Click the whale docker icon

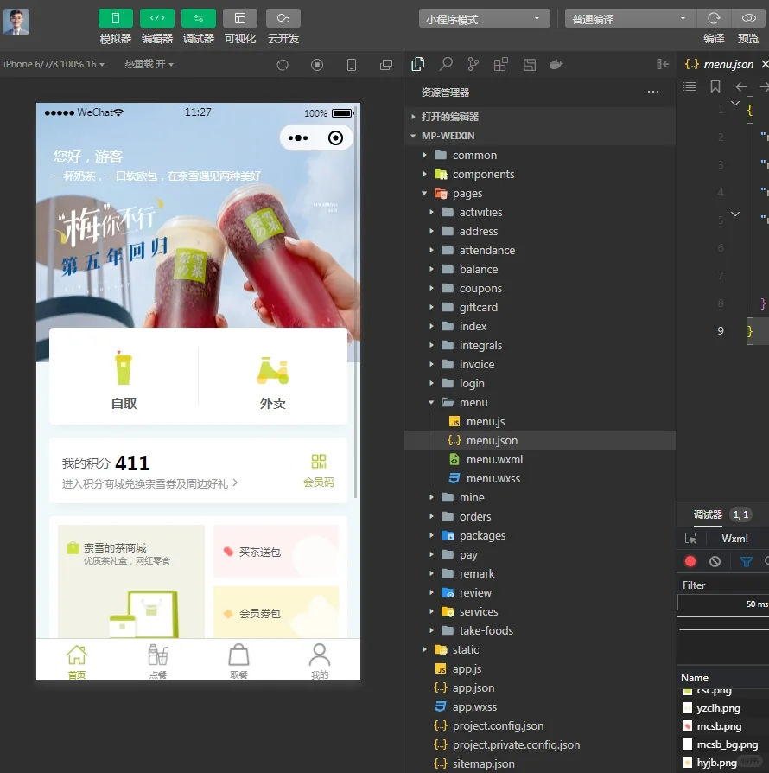pos(556,64)
